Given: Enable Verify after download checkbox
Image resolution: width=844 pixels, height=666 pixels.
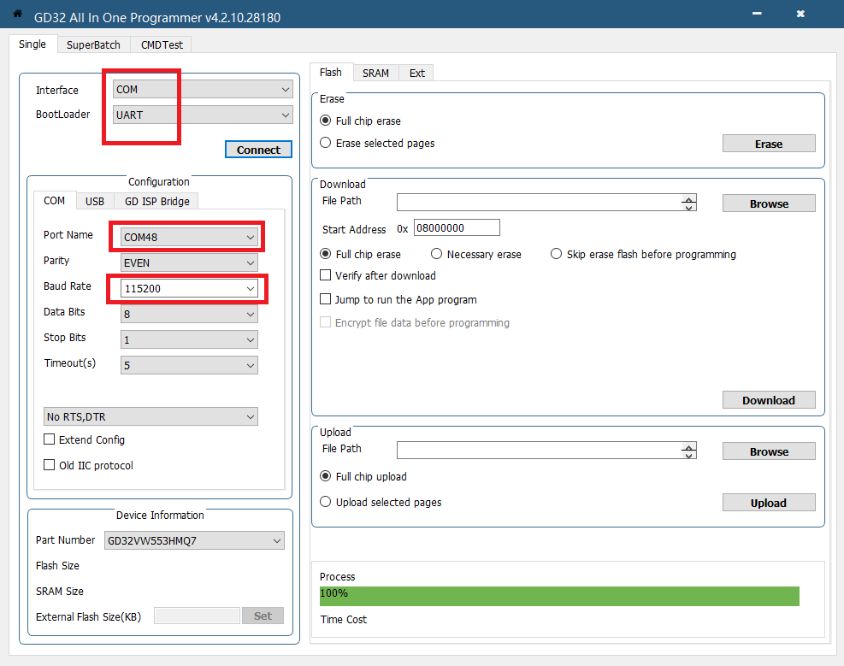Looking at the screenshot, I should coord(325,275).
